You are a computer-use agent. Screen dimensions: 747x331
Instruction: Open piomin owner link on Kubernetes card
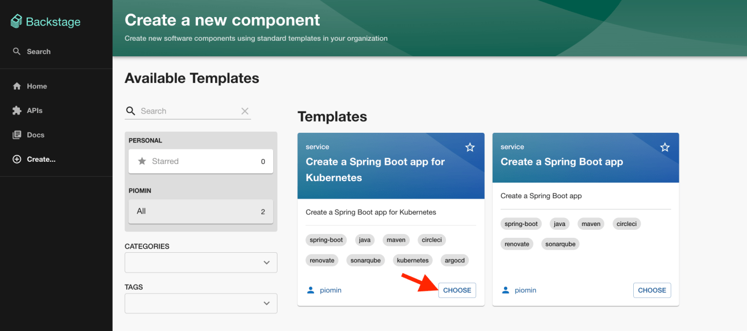[x=331, y=290]
